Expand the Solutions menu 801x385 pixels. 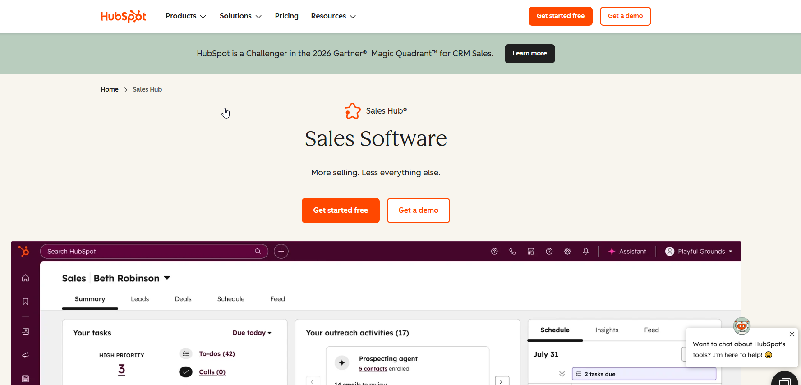pyautogui.click(x=240, y=16)
